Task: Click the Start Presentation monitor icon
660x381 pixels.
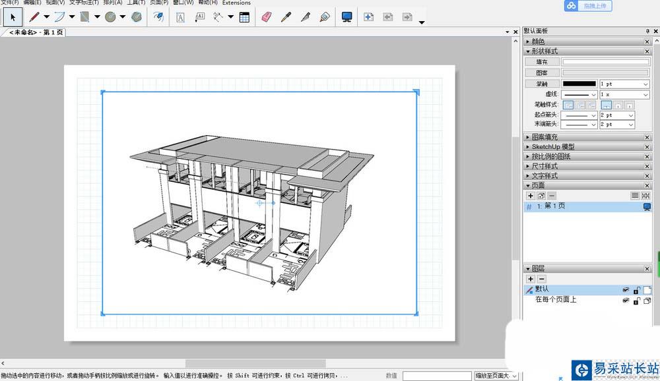Action: tap(347, 17)
